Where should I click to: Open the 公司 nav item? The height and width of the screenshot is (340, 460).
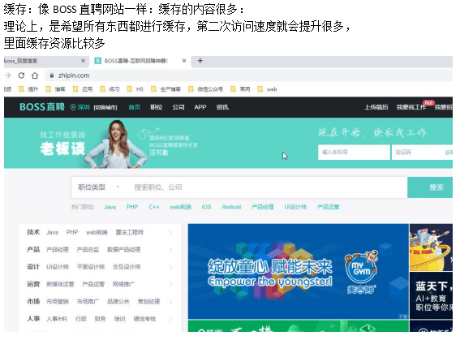pyautogui.click(x=178, y=107)
